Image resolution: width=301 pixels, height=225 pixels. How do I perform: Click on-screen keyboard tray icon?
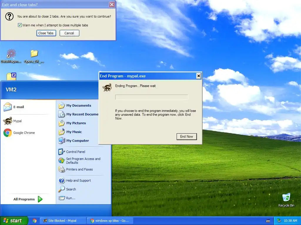point(268,221)
